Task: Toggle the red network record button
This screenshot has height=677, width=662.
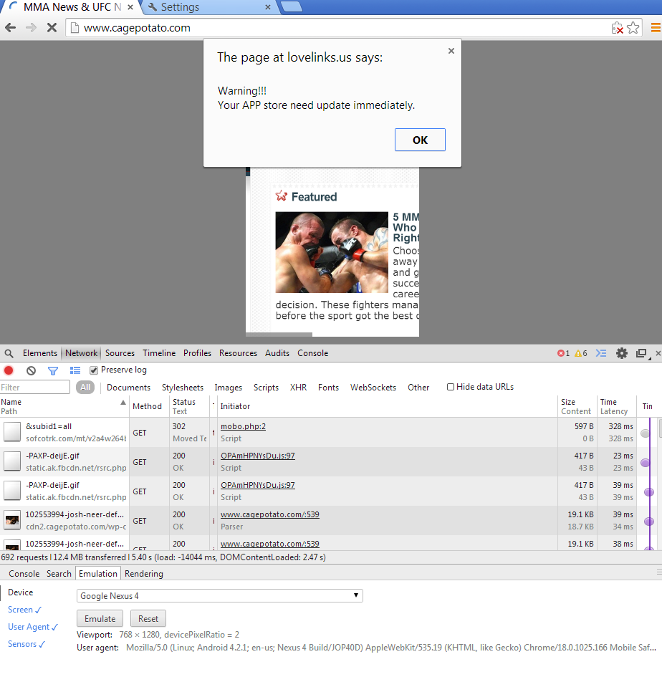Action: point(9,370)
